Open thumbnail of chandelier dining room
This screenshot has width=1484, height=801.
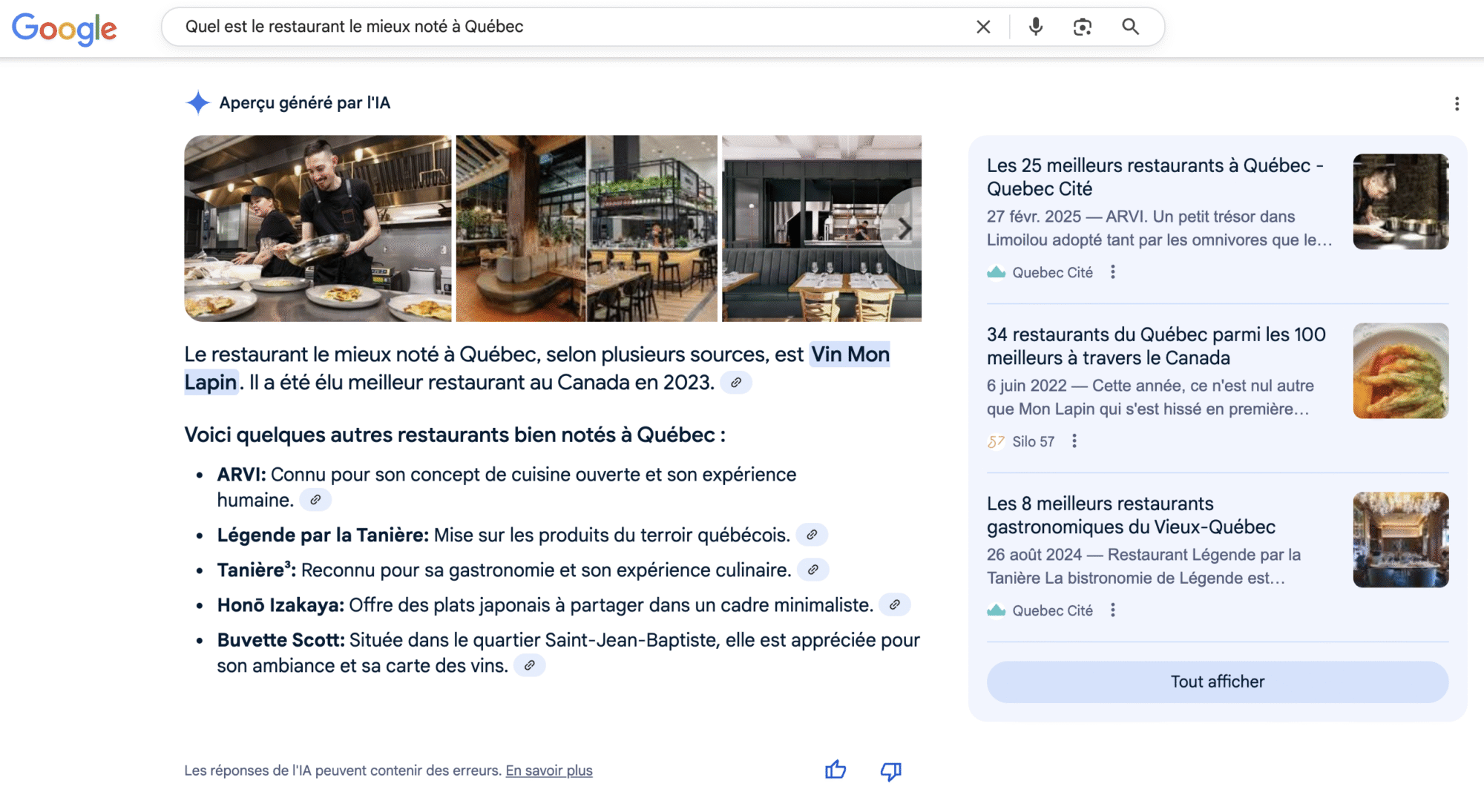[x=1401, y=540]
